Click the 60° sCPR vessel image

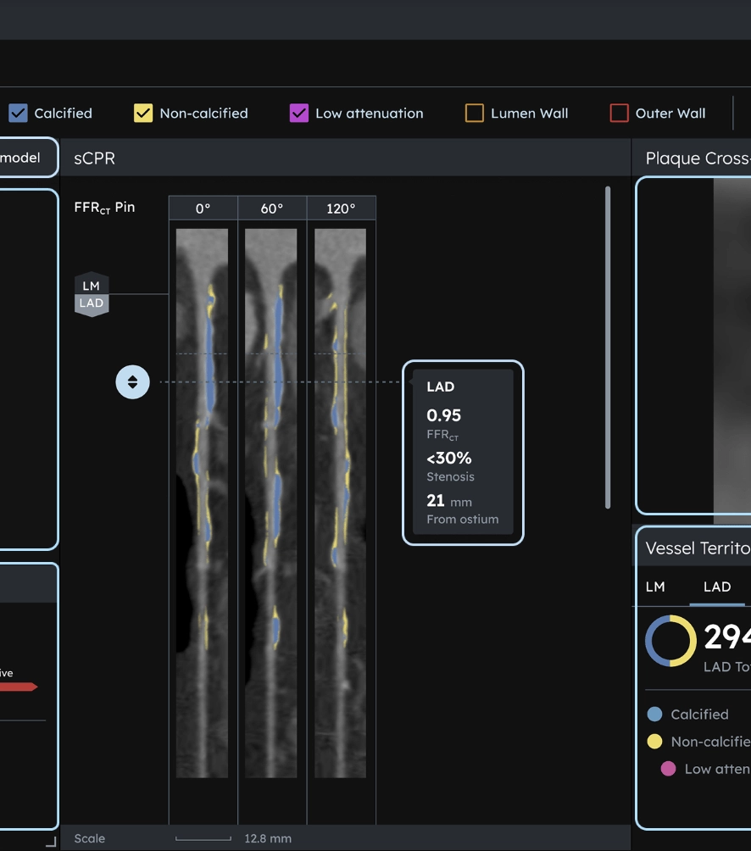(x=270, y=503)
